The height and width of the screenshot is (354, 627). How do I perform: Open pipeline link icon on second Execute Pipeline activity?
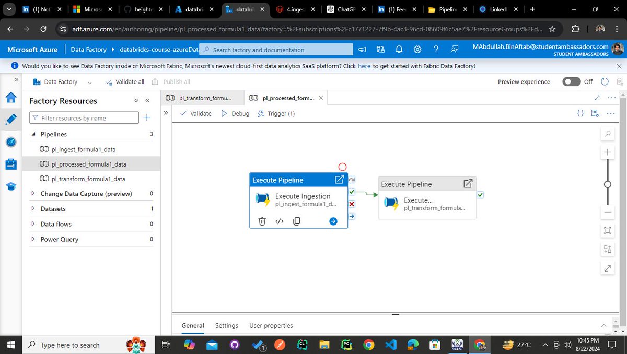[468, 184]
